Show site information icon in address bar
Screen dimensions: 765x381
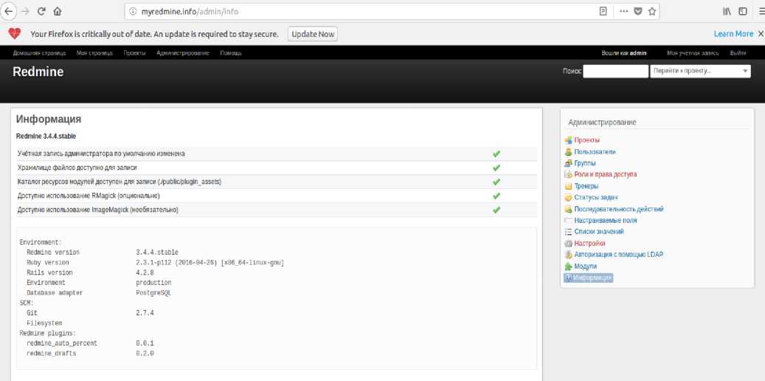click(x=133, y=11)
